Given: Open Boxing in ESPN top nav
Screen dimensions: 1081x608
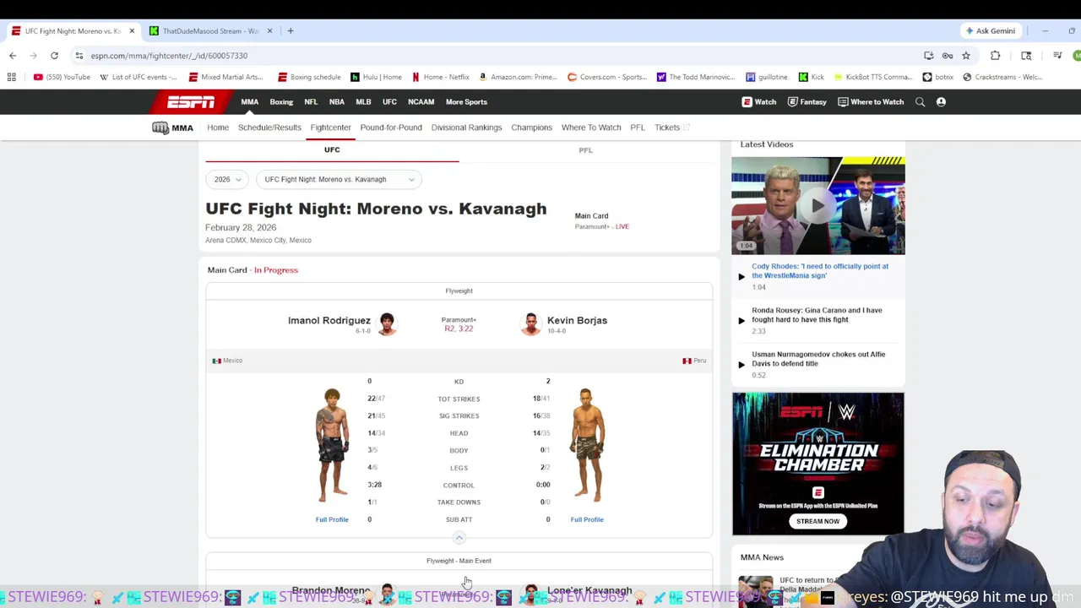Looking at the screenshot, I should [281, 102].
